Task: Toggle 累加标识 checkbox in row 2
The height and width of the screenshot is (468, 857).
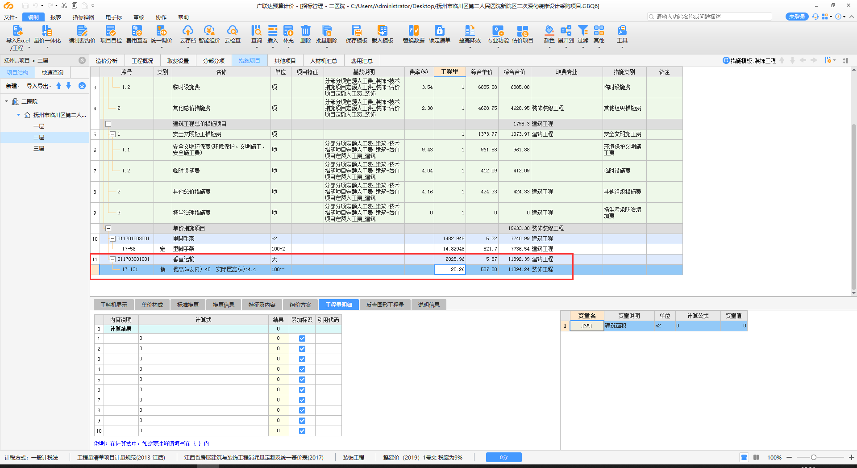Action: point(302,349)
